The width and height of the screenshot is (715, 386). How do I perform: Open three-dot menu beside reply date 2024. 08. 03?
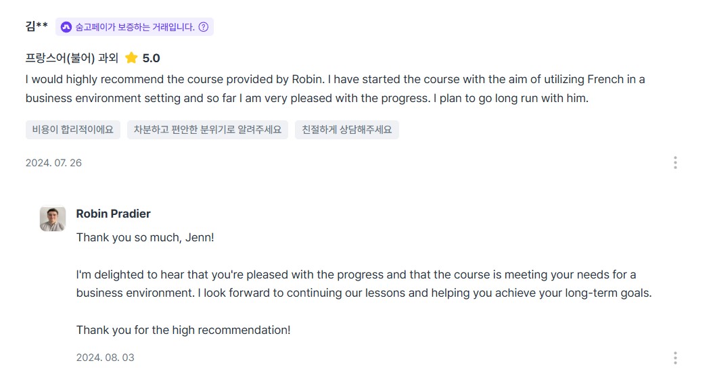tap(675, 358)
